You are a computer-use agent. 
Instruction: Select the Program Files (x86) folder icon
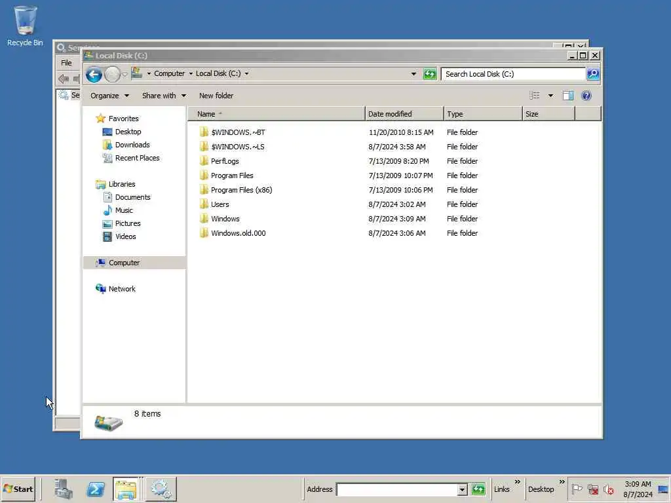click(x=204, y=190)
